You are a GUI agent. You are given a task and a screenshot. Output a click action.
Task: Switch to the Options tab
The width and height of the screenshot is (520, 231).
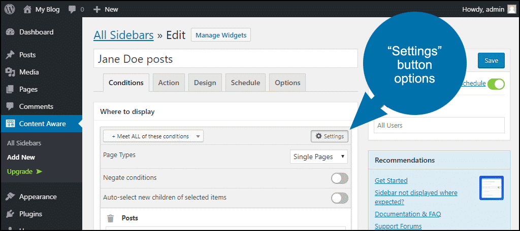287,83
